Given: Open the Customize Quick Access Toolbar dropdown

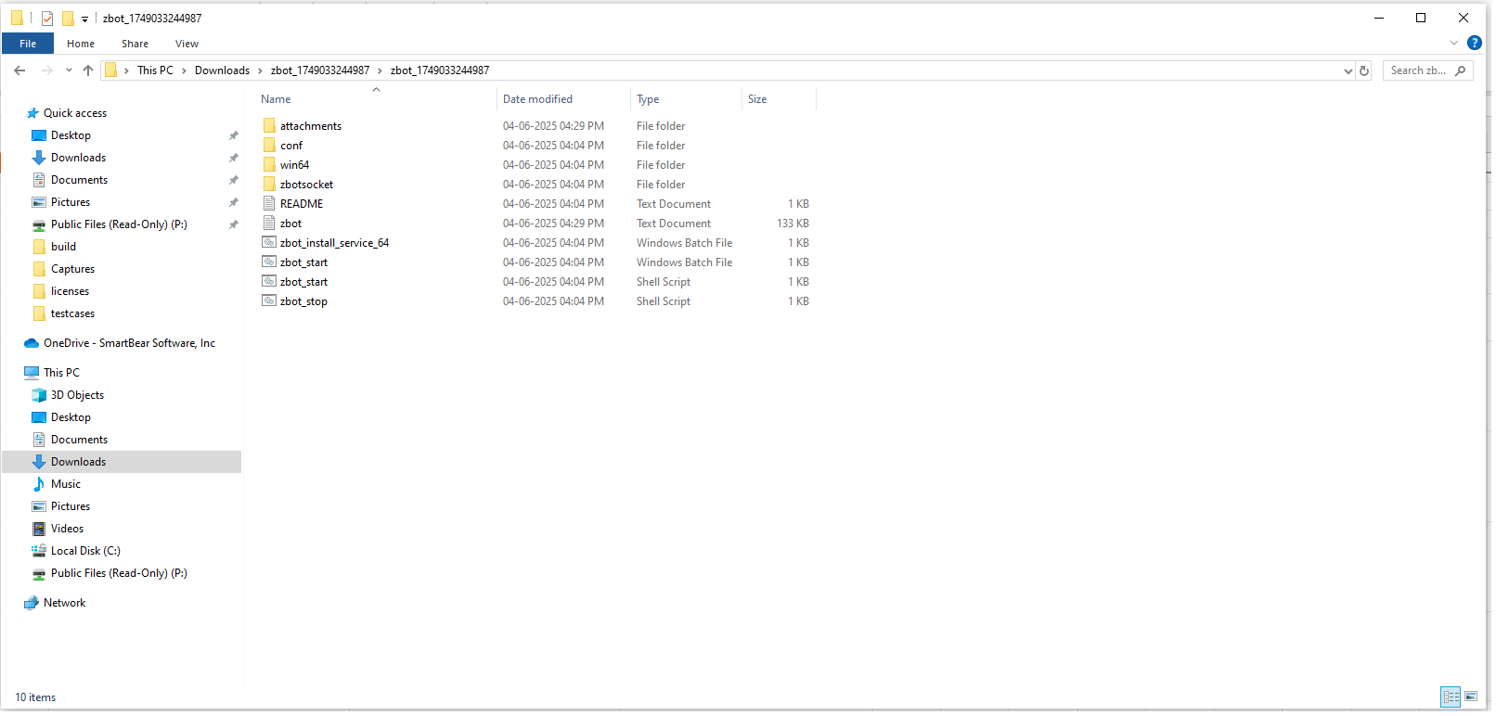Looking at the screenshot, I should tap(84, 19).
